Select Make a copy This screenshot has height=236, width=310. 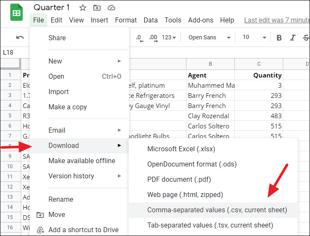coord(79,107)
